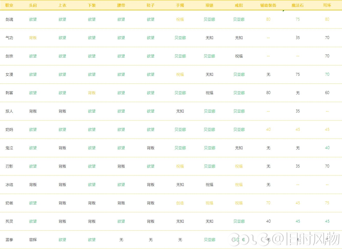Screen dimensions: 342x249
Task: Select the 耳环 column header
Action: 327,5
